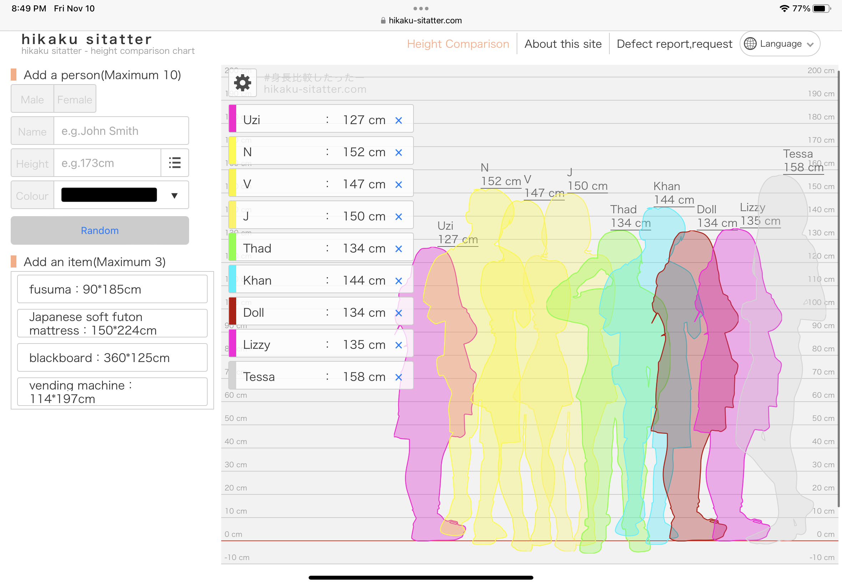Tap the three-dot menu at top

click(x=420, y=9)
